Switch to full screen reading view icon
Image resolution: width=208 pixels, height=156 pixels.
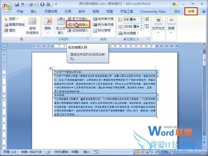(142, 152)
